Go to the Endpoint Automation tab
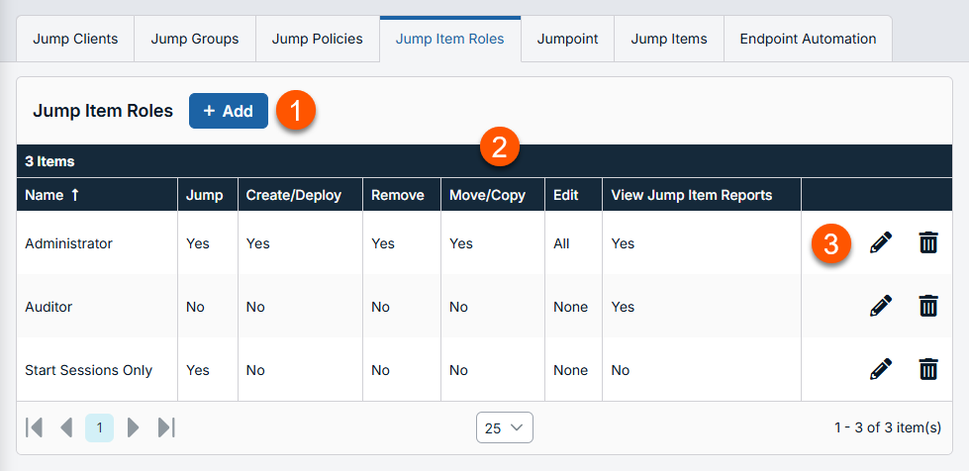Viewport: 969px width, 471px height. tap(808, 40)
